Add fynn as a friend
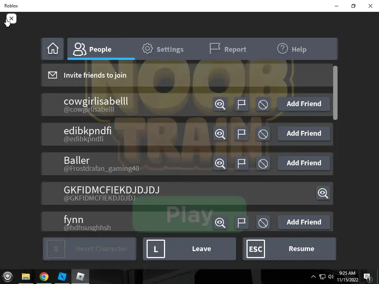 coord(304,222)
